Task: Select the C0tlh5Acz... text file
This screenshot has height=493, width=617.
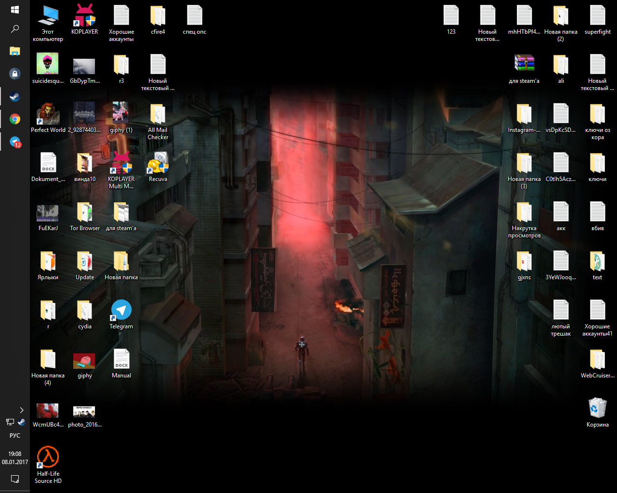Action: pyautogui.click(x=561, y=167)
